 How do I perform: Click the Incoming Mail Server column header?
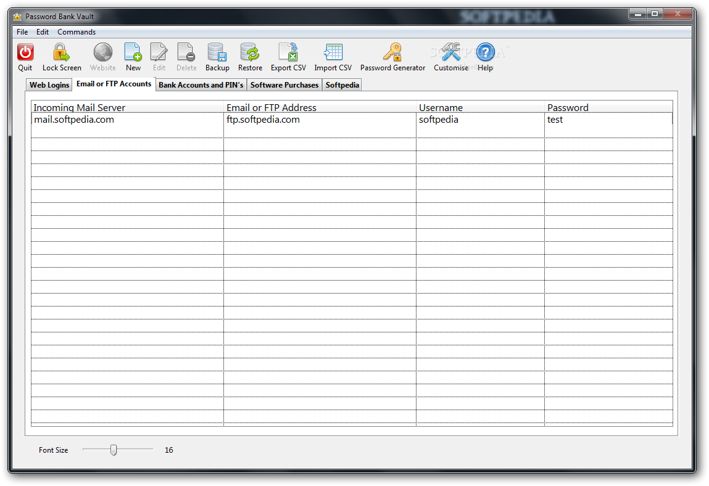127,107
